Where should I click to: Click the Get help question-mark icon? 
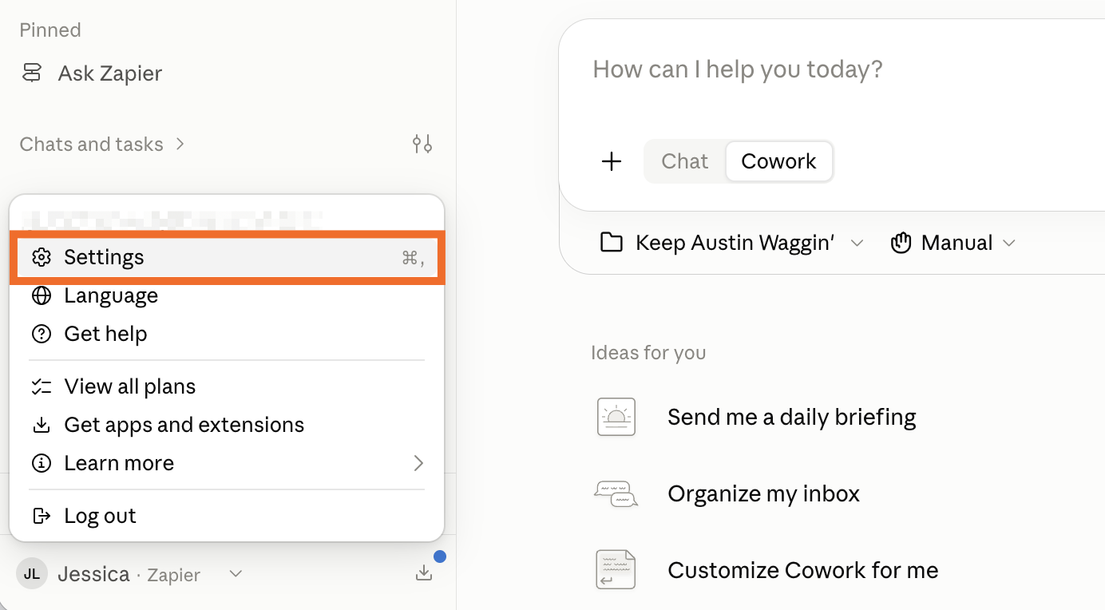point(42,334)
